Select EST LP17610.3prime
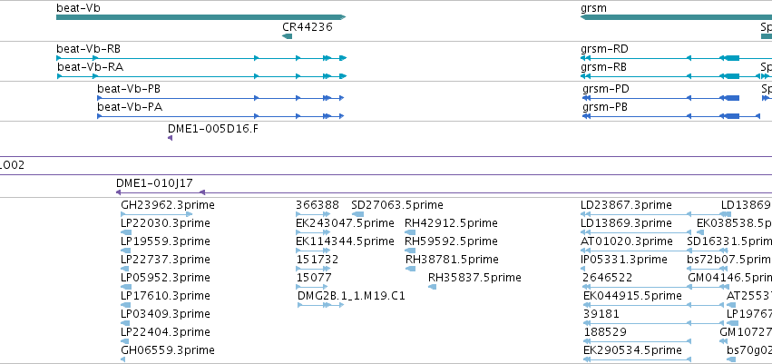Viewport: 772px width, 364px height. 125,305
